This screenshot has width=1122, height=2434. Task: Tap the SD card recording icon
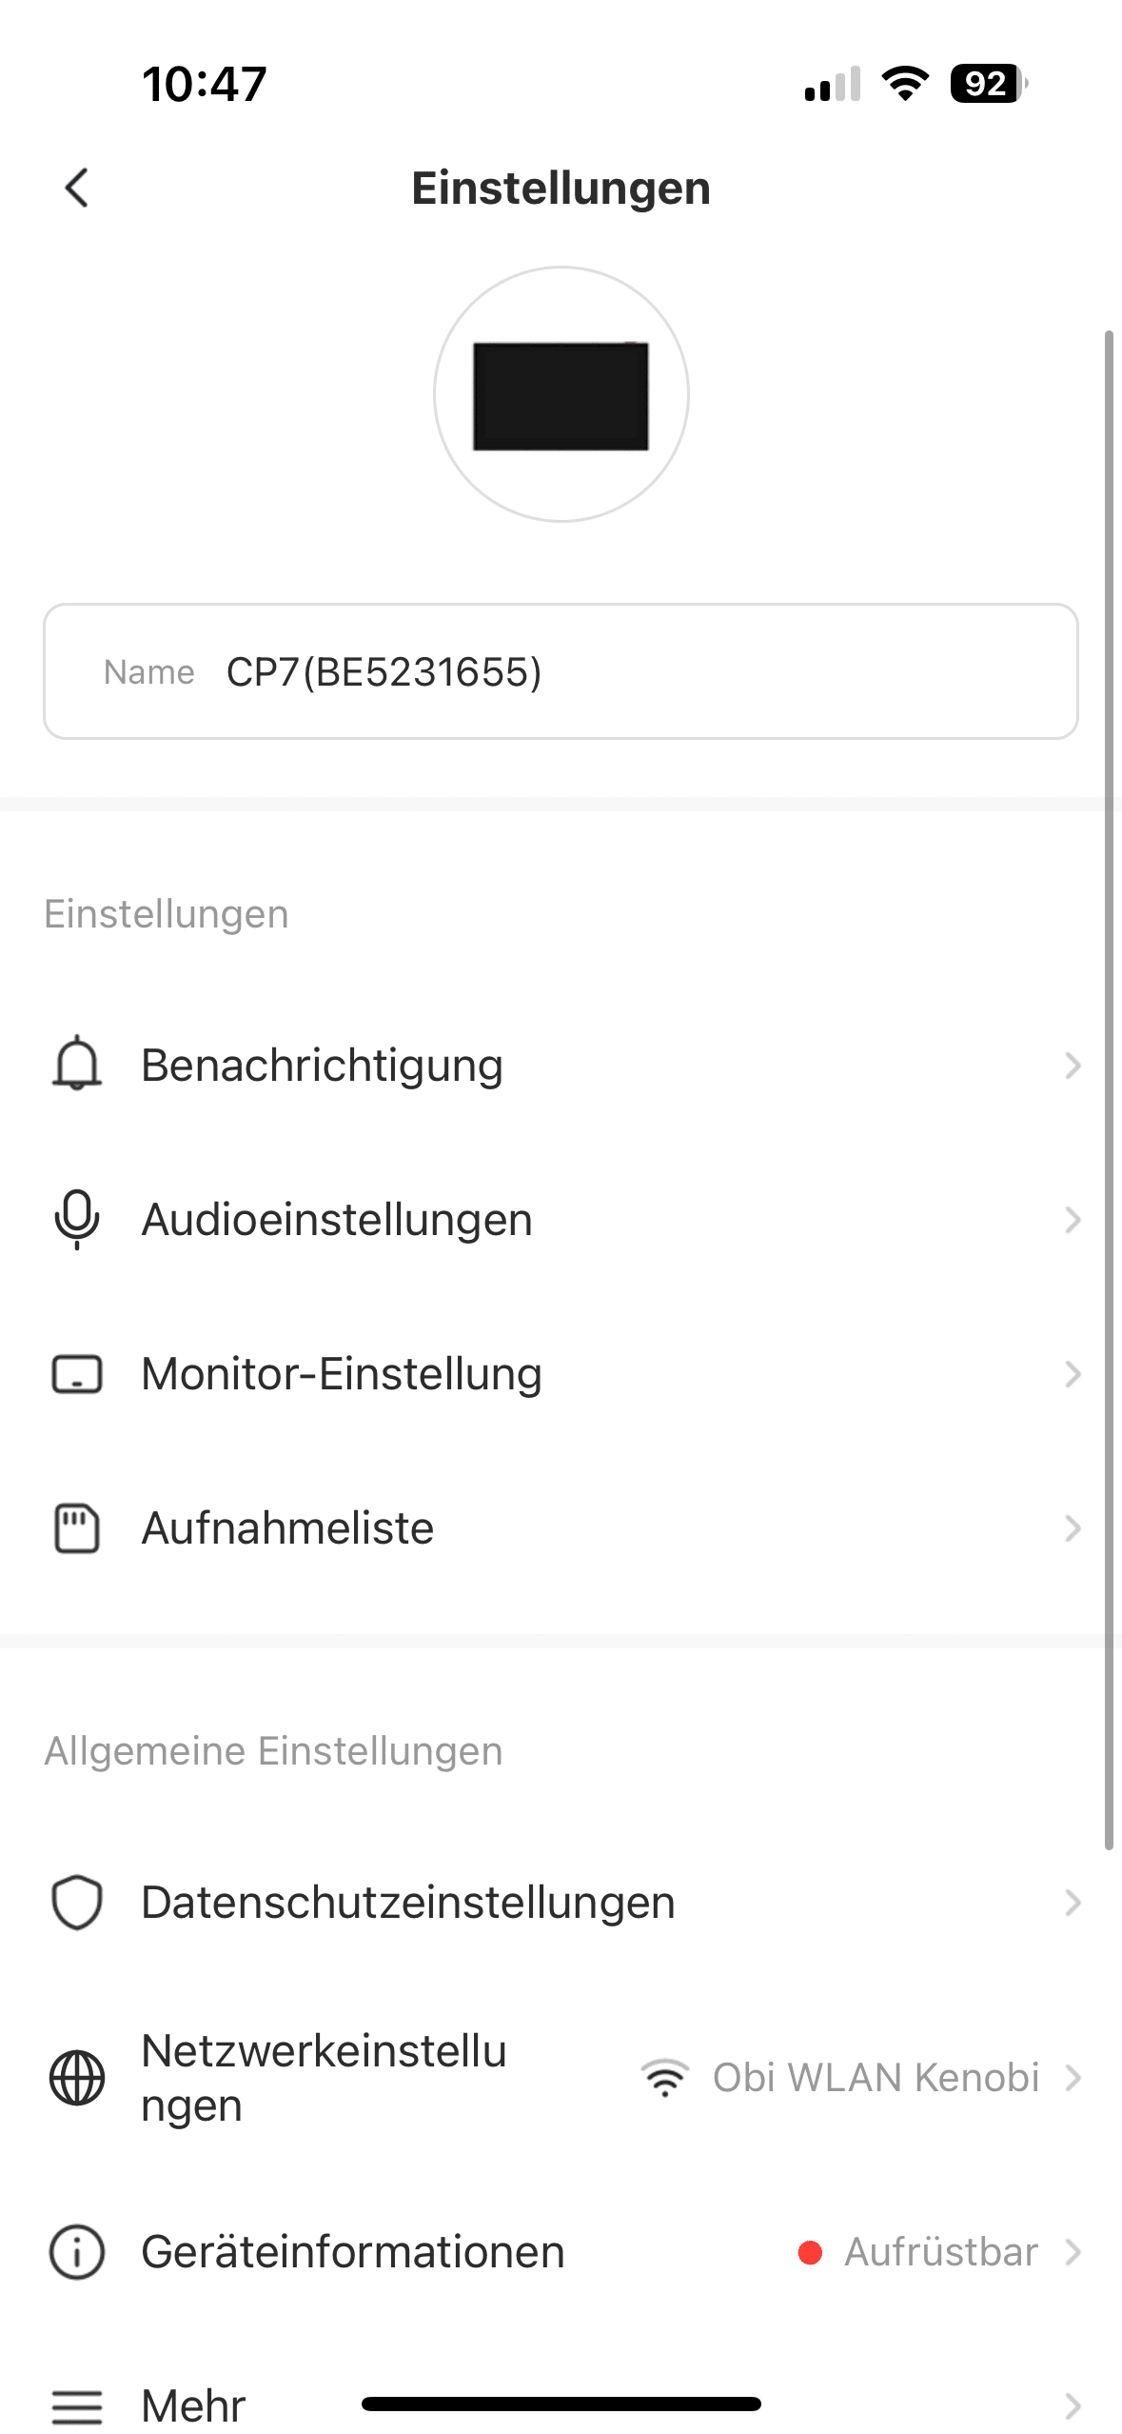tap(77, 1528)
